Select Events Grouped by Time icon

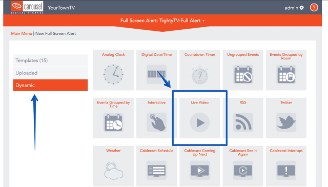[113, 122]
